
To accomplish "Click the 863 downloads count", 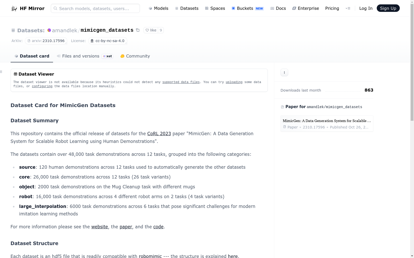I will (x=369, y=90).
